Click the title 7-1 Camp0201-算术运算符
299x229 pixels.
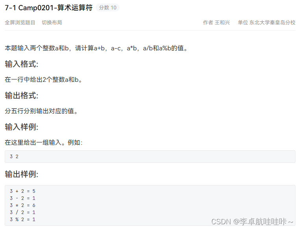(49, 7)
